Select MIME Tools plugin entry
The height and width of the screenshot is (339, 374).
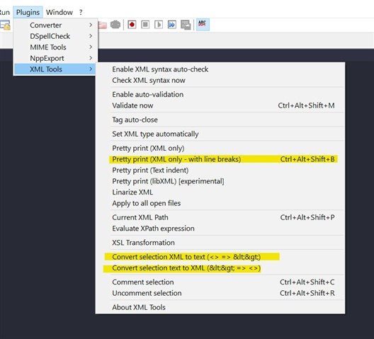point(55,47)
